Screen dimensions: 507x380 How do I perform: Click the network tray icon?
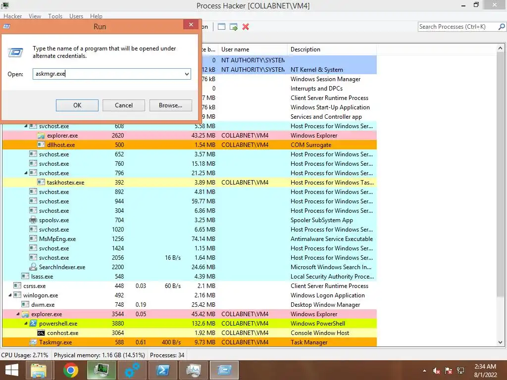(460, 371)
